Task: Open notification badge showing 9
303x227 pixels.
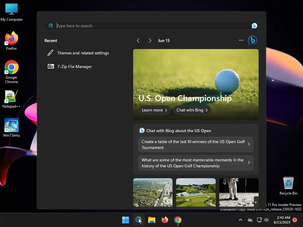Action: [295, 220]
